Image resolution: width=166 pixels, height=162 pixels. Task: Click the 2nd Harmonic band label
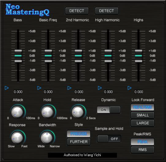click(x=78, y=20)
